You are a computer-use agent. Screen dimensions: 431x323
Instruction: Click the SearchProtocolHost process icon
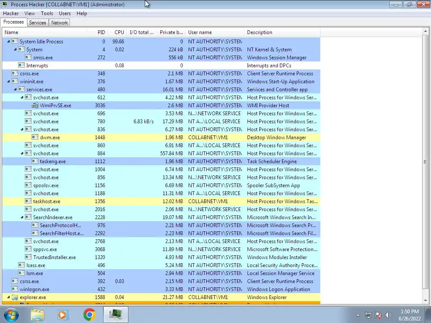(35, 225)
